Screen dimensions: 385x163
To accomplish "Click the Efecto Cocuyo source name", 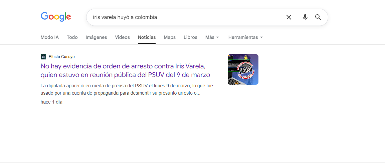I will pos(62,57).
